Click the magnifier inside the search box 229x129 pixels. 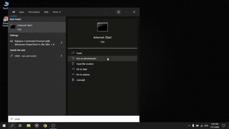[x=11, y=119]
